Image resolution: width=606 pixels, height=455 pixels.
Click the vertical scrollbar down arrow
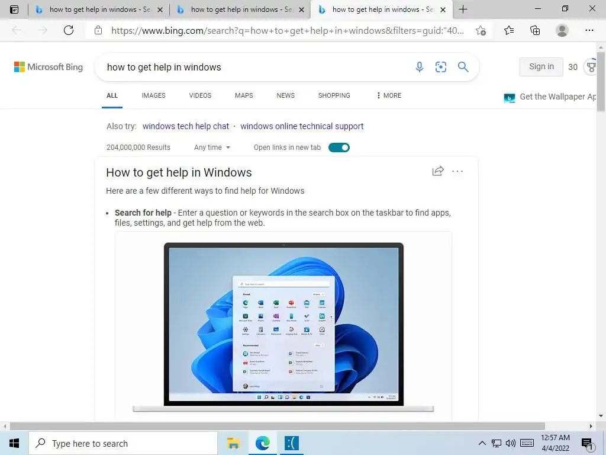click(601, 416)
